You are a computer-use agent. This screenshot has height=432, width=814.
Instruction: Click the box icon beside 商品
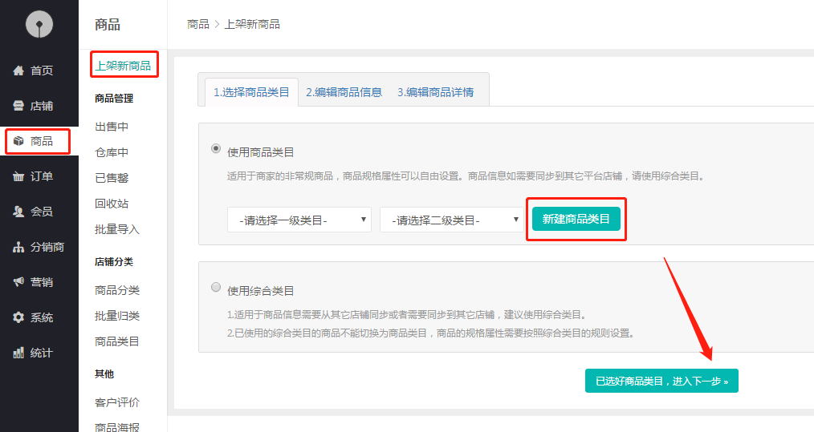(18, 141)
